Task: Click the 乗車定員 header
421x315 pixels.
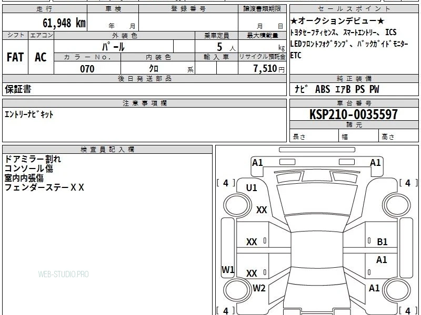Action: pos(216,35)
